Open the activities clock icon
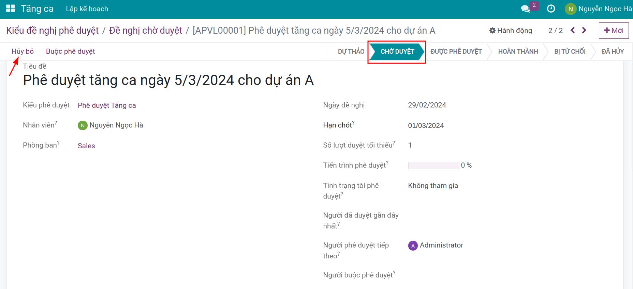The height and width of the screenshot is (289, 633). [551, 9]
